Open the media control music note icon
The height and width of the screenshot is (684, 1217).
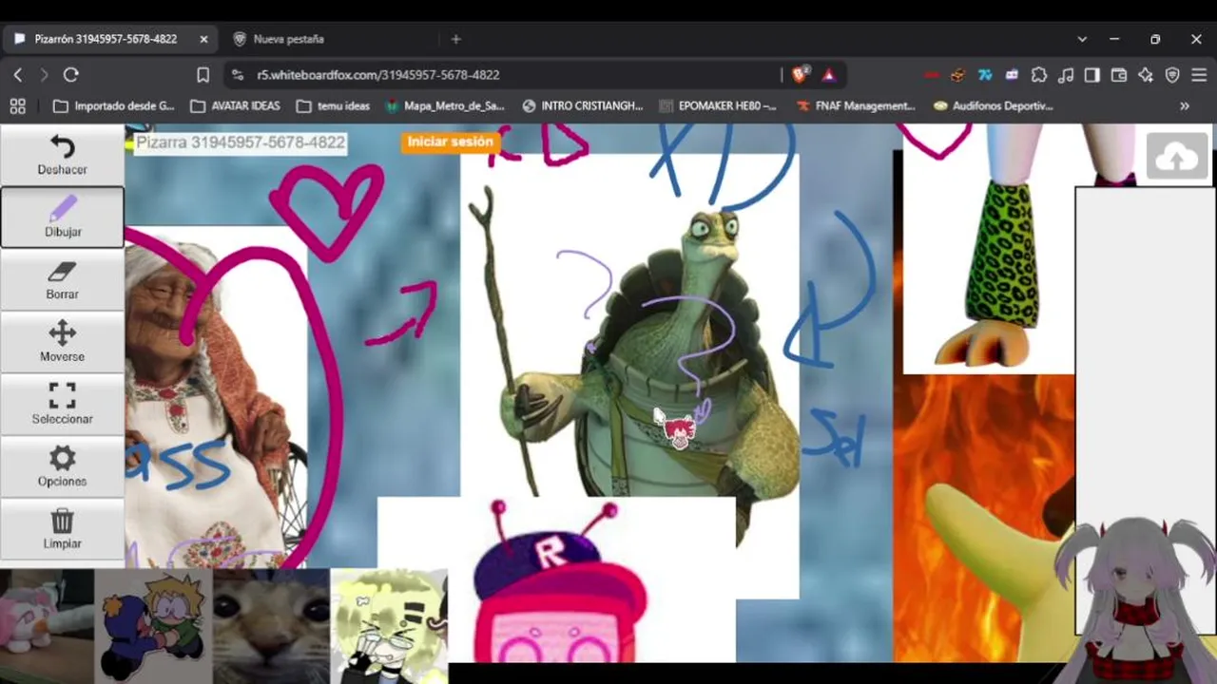pyautogui.click(x=1066, y=74)
